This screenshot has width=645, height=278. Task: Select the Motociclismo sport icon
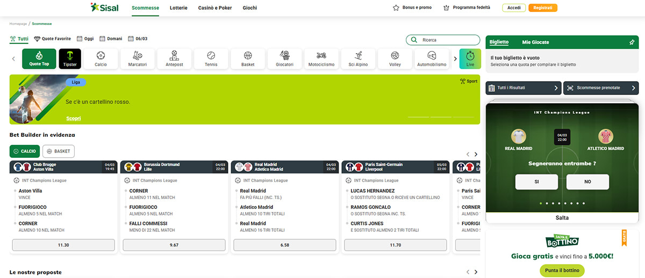(x=321, y=58)
